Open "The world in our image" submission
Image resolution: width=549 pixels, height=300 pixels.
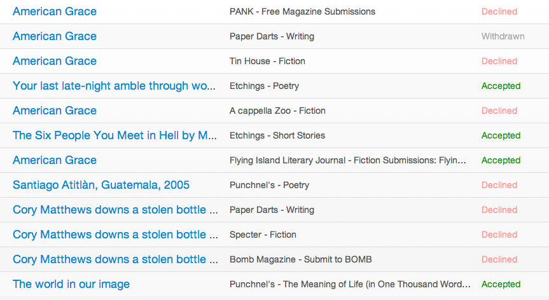(71, 284)
